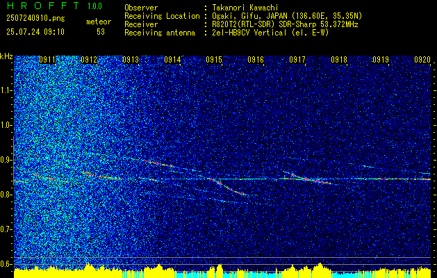Click the Receiving Location label
The height and width of the screenshot is (278, 437).
pos(162,16)
